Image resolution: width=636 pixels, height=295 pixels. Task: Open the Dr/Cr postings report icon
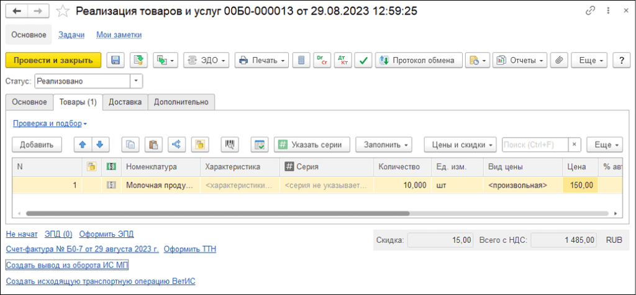[322, 60]
